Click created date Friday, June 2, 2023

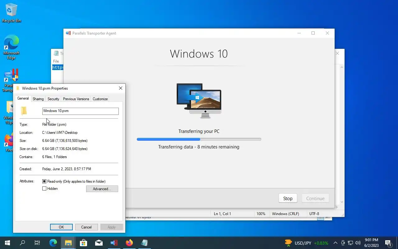tap(67, 169)
